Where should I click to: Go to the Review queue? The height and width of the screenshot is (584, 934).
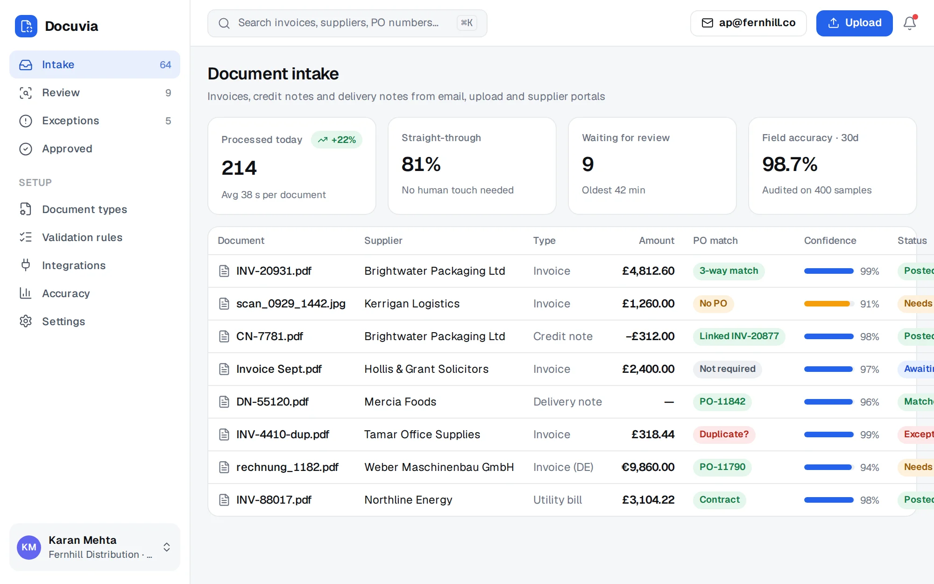point(95,93)
